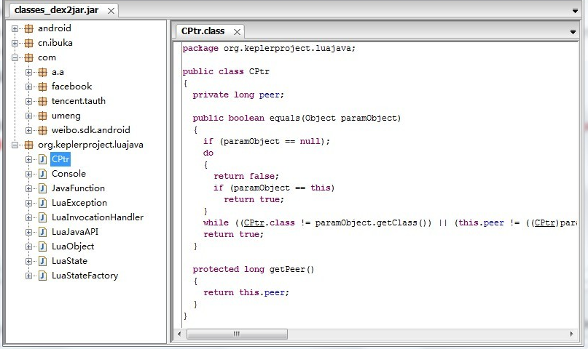588x349 pixels.
Task: Open the LuaState class from tree
Action: click(x=69, y=261)
